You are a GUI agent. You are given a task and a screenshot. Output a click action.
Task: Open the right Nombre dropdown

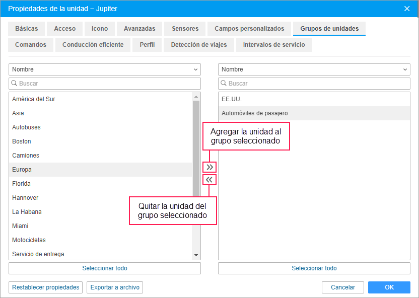[314, 69]
